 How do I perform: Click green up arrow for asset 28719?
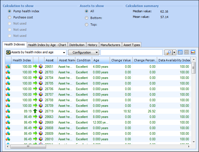tap(35, 111)
